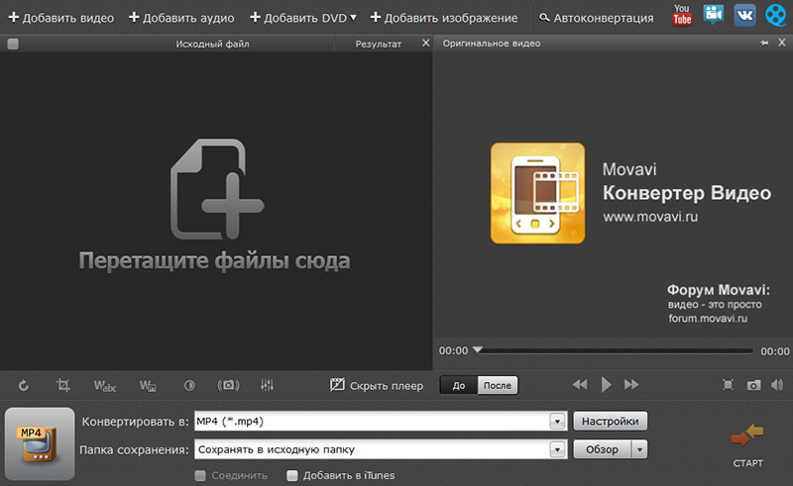The height and width of the screenshot is (486, 793).
Task: Click the START conversion button (СТАРТ)
Action: (747, 444)
